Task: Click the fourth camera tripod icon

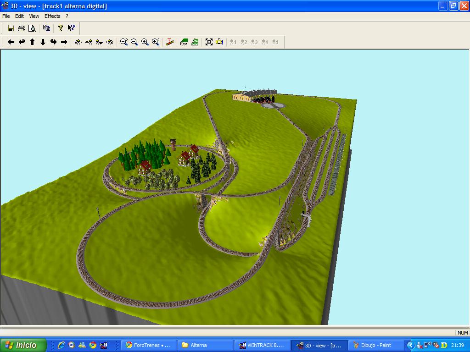Action: tap(110, 42)
